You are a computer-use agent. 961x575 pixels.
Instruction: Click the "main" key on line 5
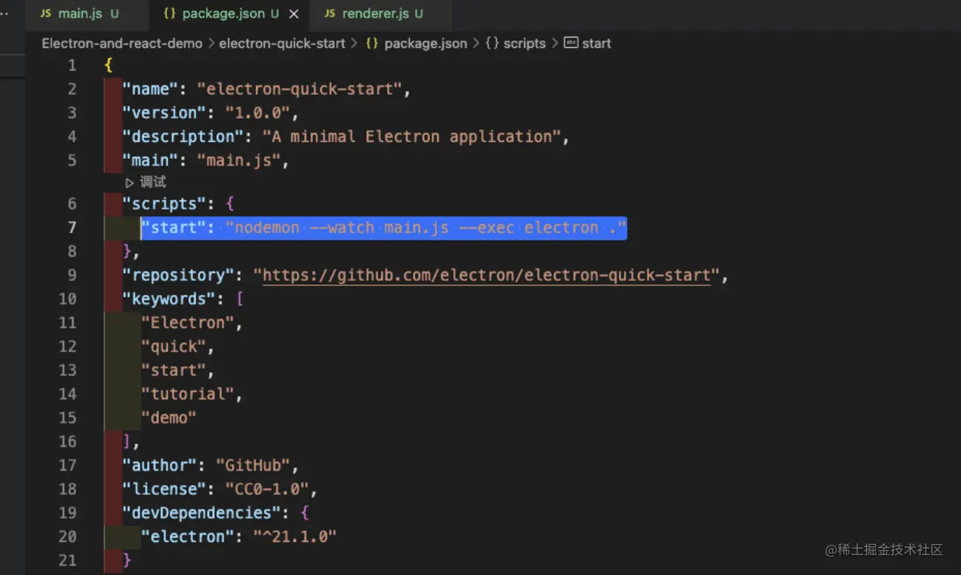(150, 160)
